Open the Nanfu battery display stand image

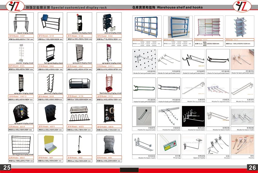click(x=109, y=83)
